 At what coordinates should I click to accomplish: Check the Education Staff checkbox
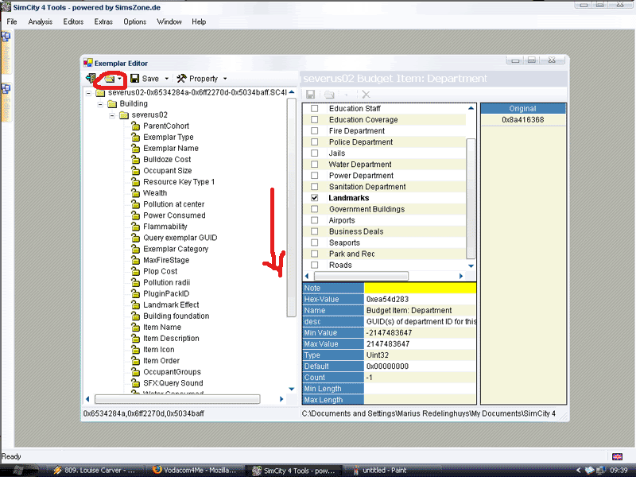(x=314, y=109)
